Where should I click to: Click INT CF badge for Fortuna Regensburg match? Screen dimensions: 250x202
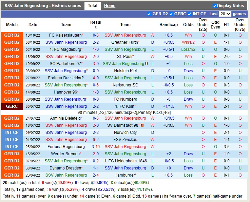[x=12, y=147]
